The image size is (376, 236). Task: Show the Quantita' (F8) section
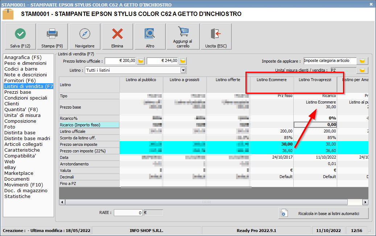click(x=21, y=110)
